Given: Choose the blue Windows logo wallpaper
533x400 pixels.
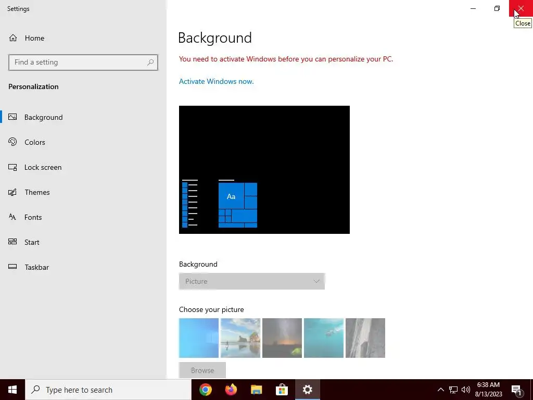Looking at the screenshot, I should [x=199, y=338].
